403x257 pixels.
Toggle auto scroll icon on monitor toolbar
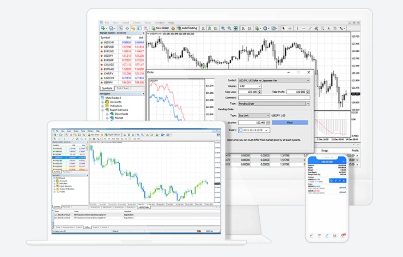243,28
